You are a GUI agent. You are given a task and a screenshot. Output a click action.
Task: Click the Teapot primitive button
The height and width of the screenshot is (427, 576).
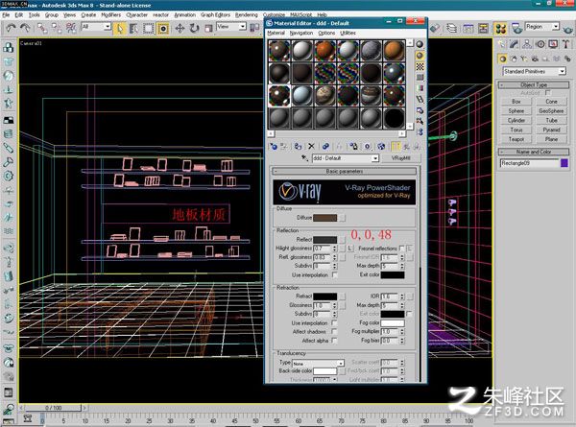[x=516, y=139]
